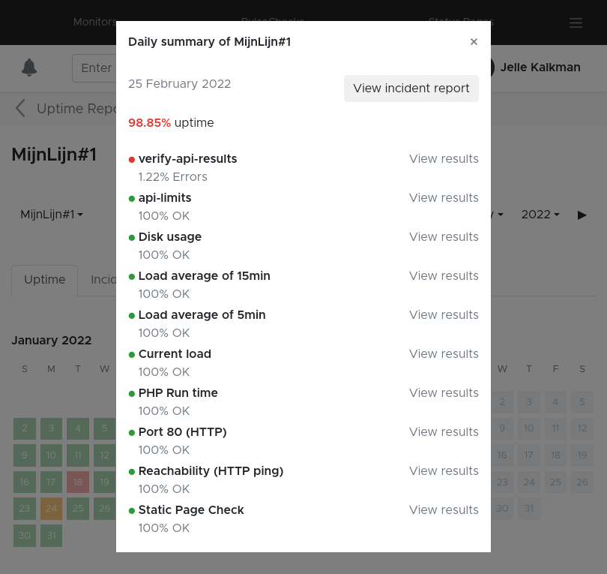This screenshot has width=607, height=574.
Task: Click the green indicator for Static Page Check
Action: pos(132,510)
